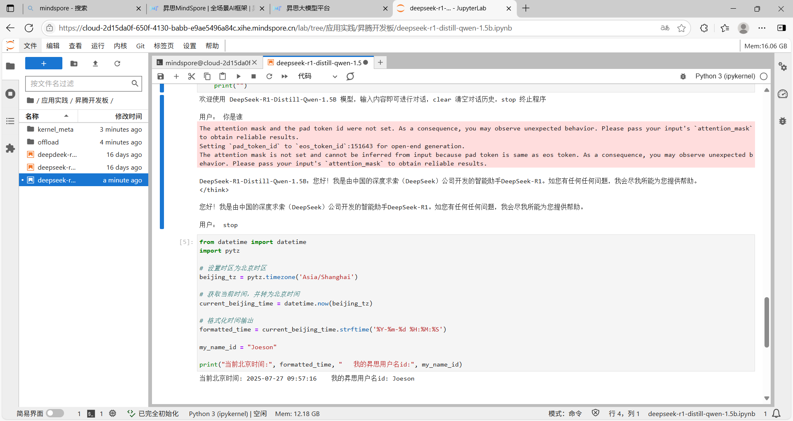The height and width of the screenshot is (421, 793).
Task: Open the extension manager puzzle icon
Action: [10, 149]
